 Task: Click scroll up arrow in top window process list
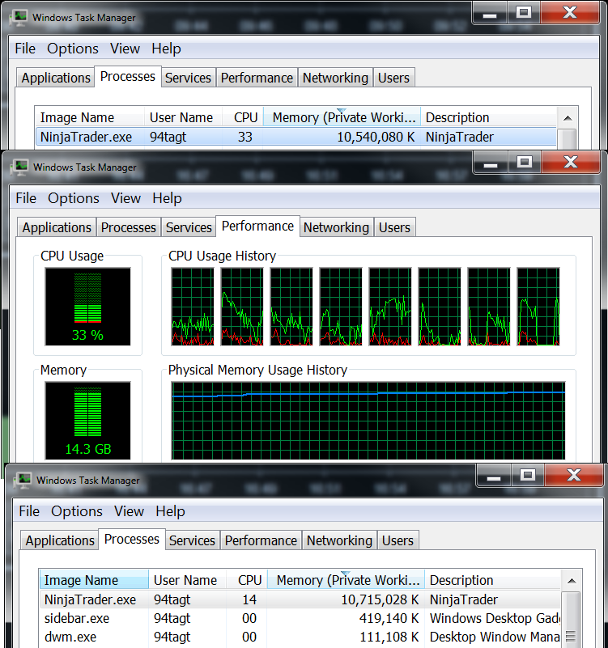click(x=568, y=118)
